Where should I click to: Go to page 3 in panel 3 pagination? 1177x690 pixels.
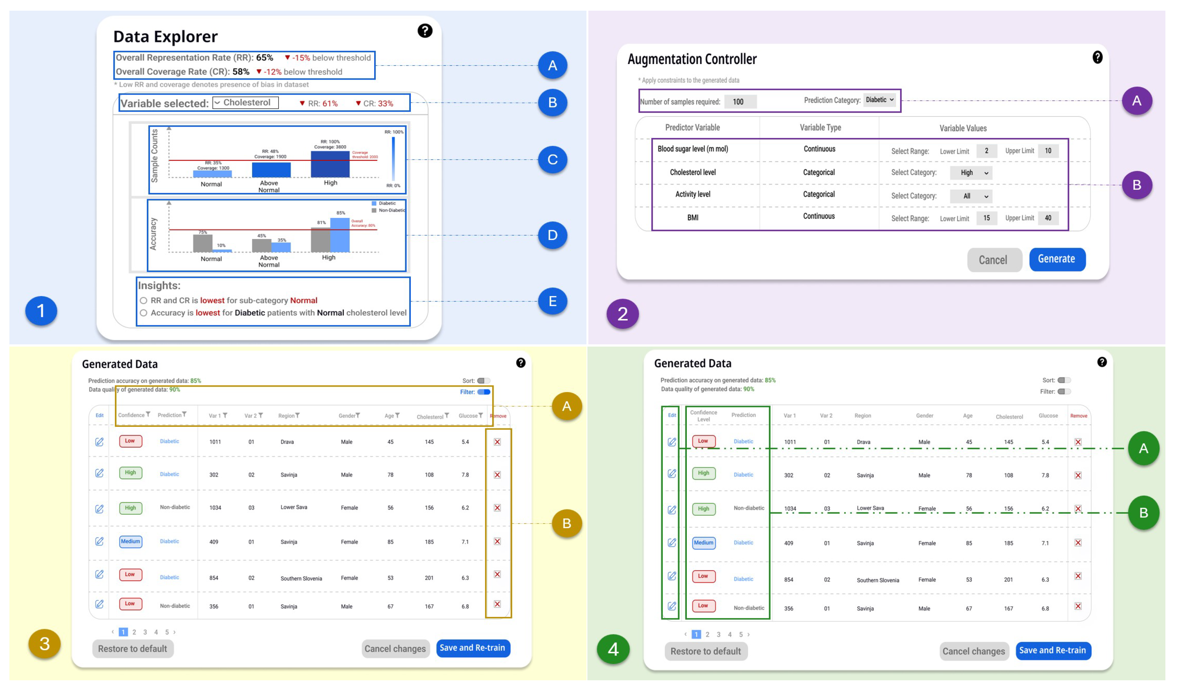[x=145, y=632]
